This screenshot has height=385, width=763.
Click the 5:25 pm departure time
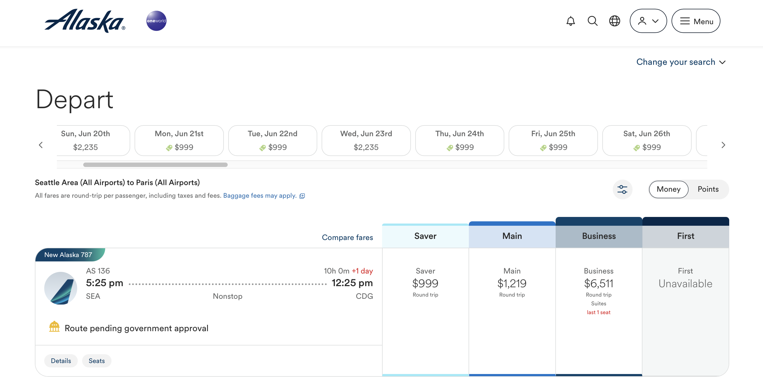click(104, 283)
